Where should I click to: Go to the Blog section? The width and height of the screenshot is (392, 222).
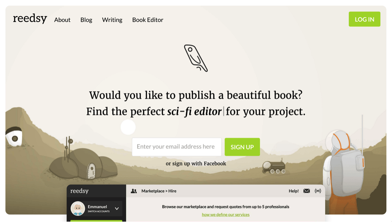(86, 20)
